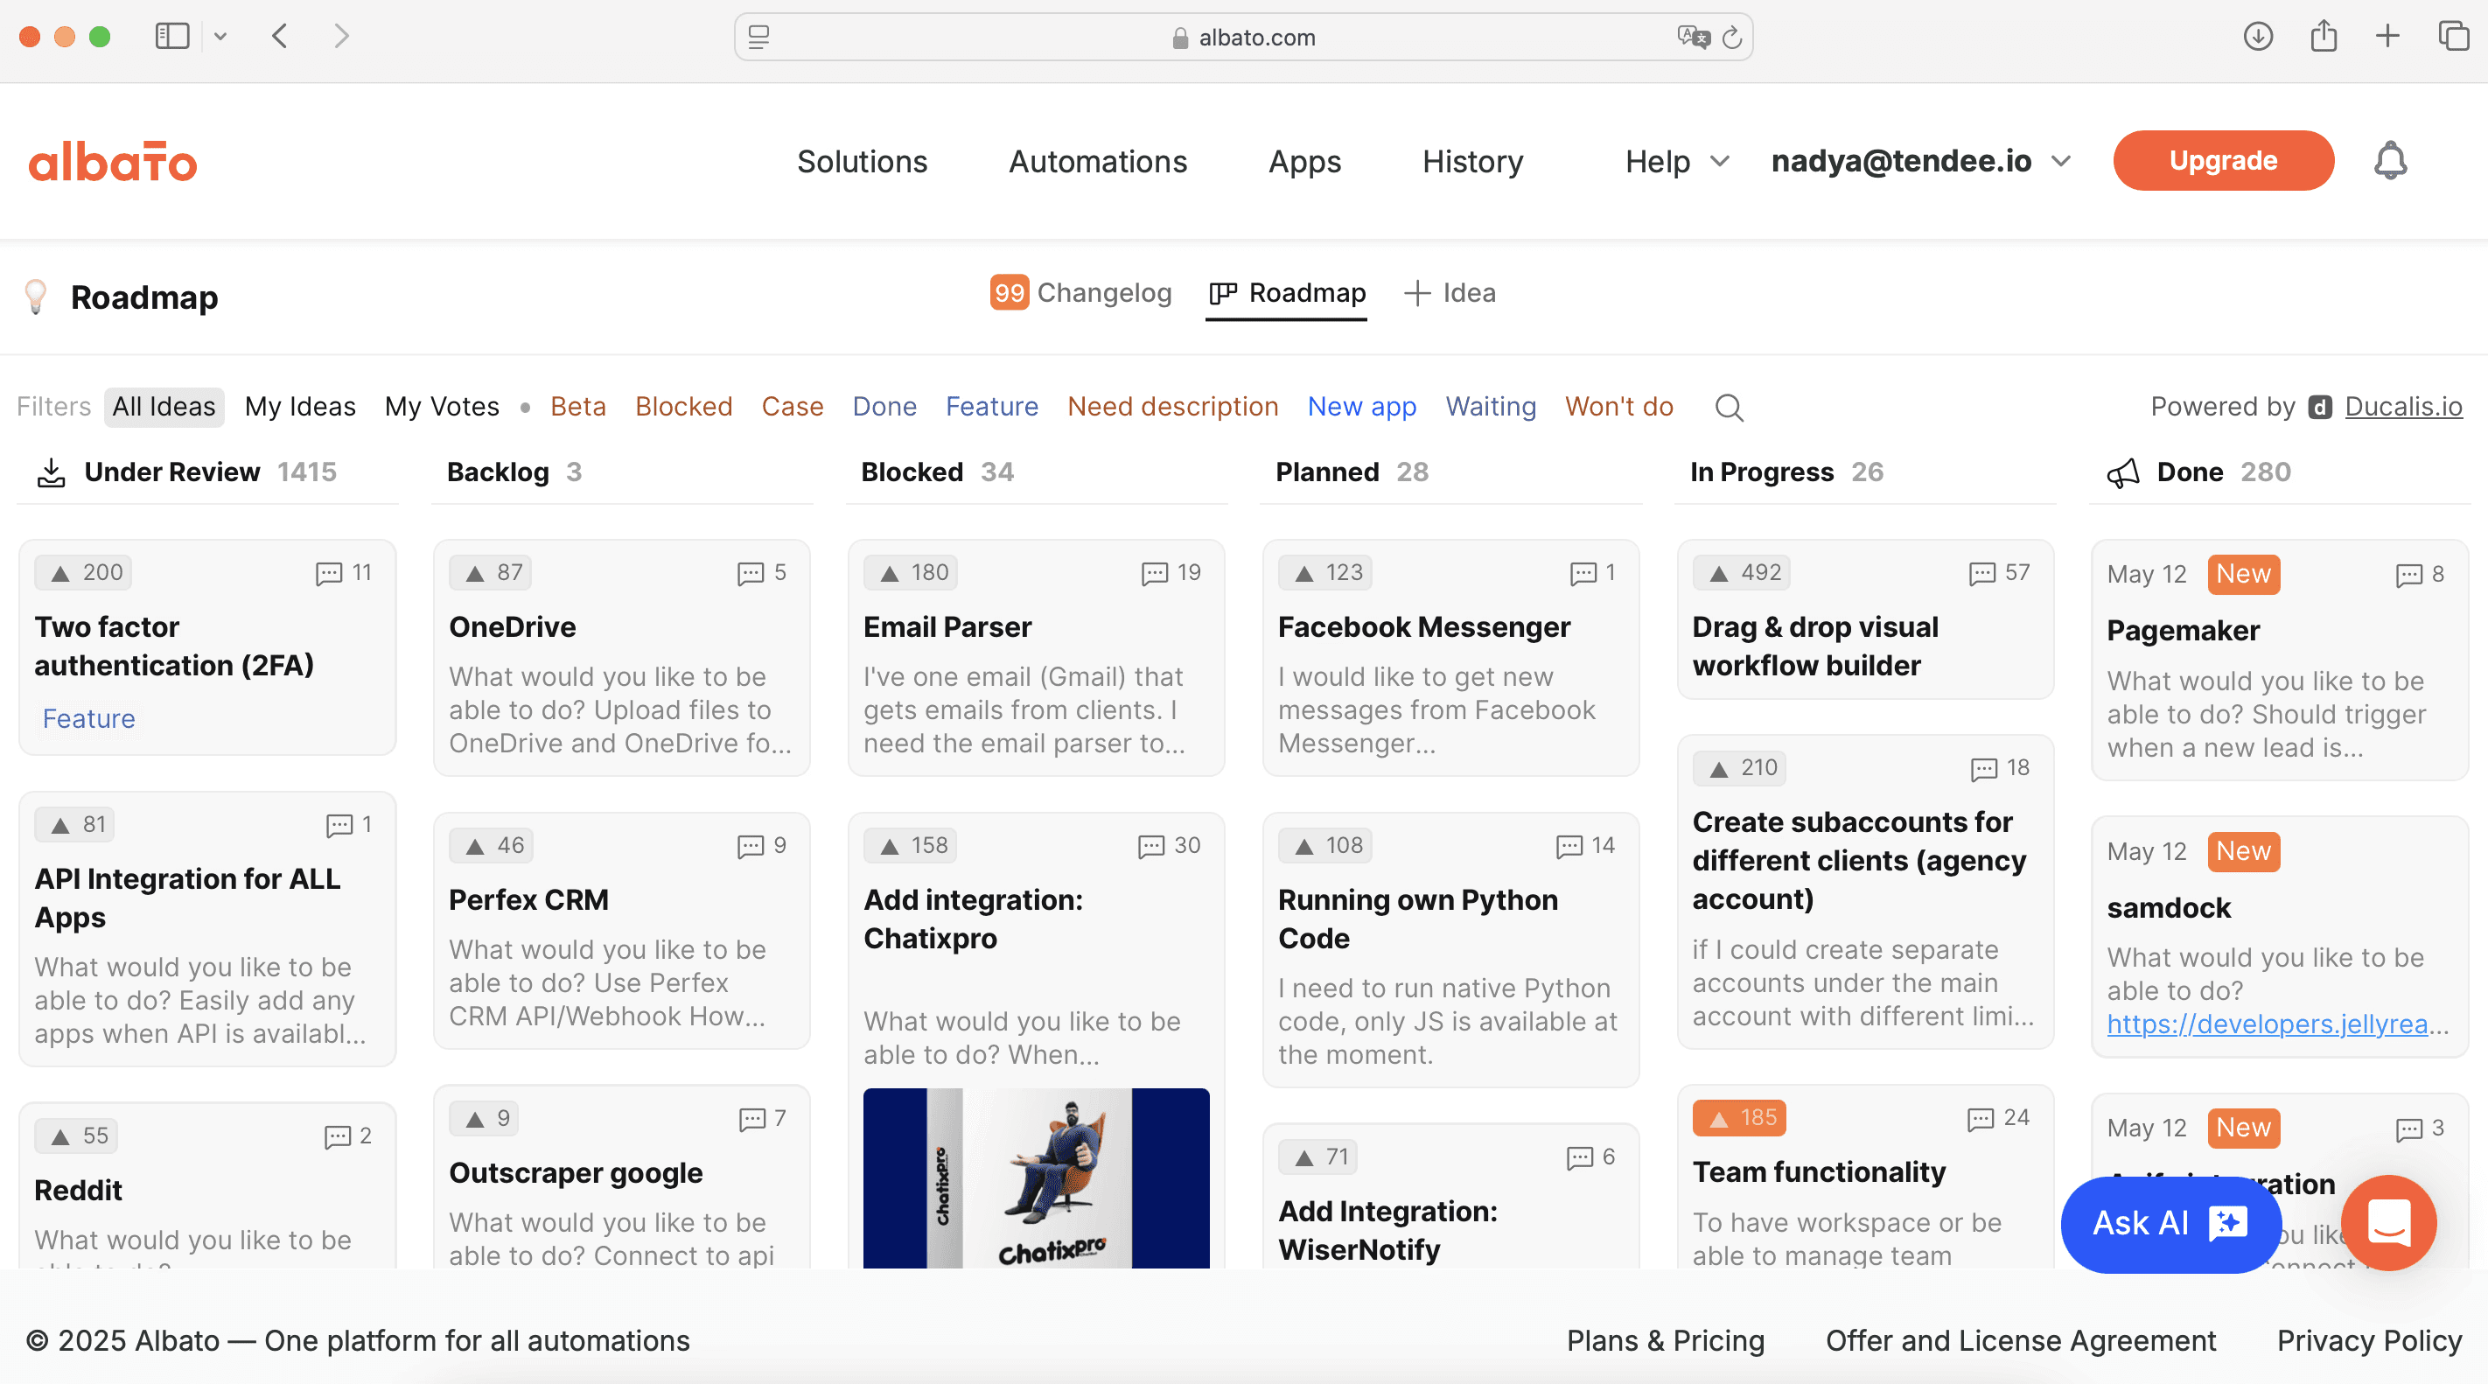Toggle the Need description filter
Image resolution: width=2488 pixels, height=1384 pixels.
(x=1172, y=407)
